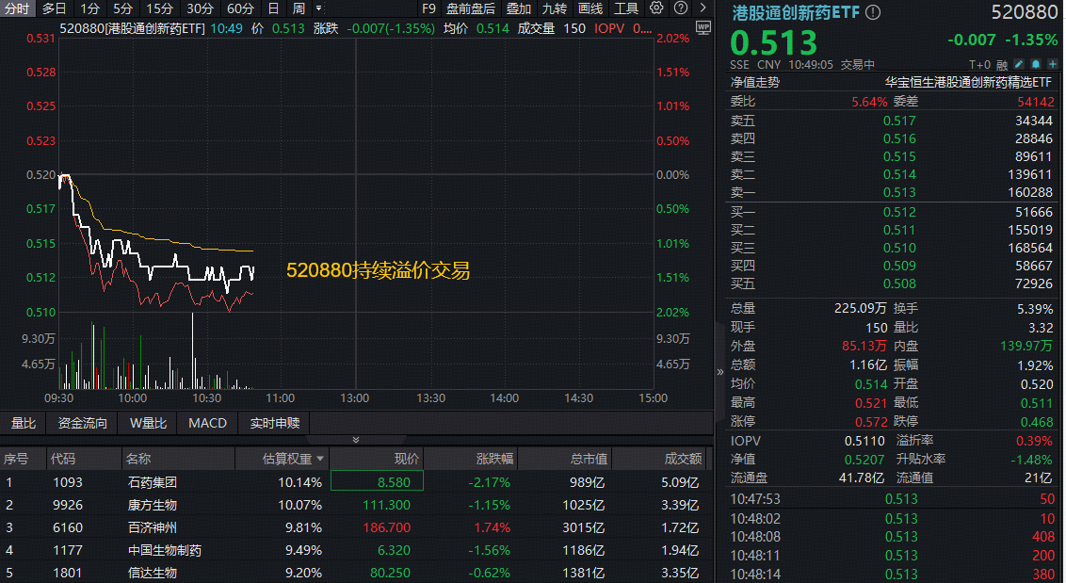Add 520880 to watchlist with plus icon
The height and width of the screenshot is (583, 1066).
(x=1052, y=64)
